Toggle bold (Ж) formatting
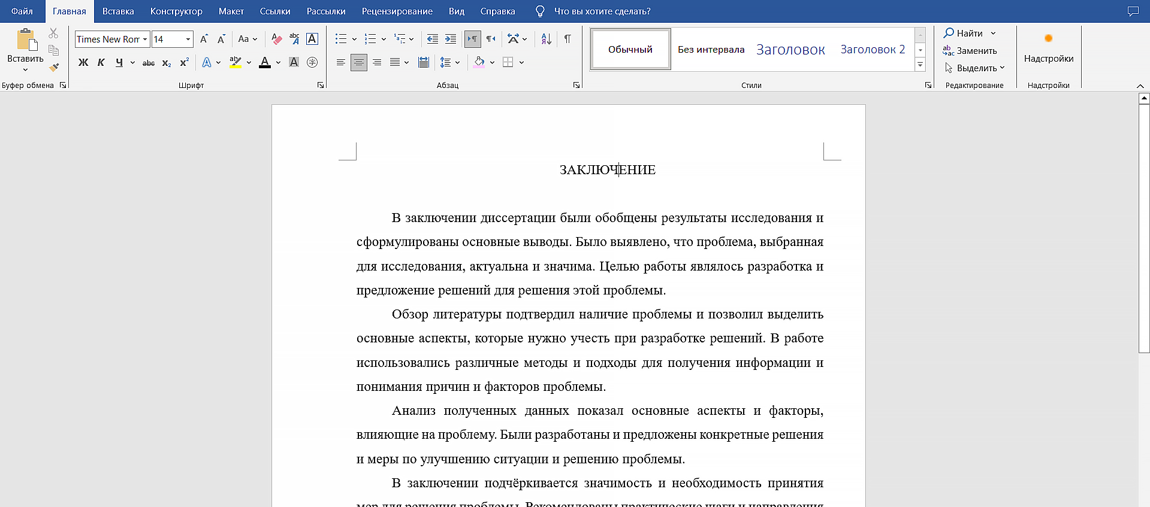 point(83,62)
